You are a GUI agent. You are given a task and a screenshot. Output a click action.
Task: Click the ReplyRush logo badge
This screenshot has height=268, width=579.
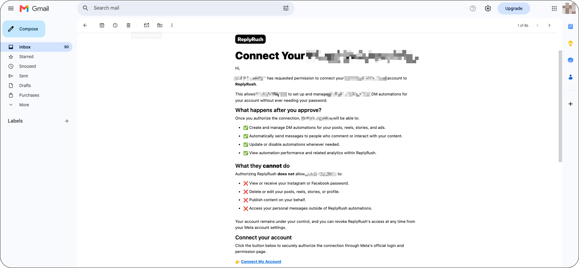pyautogui.click(x=250, y=39)
